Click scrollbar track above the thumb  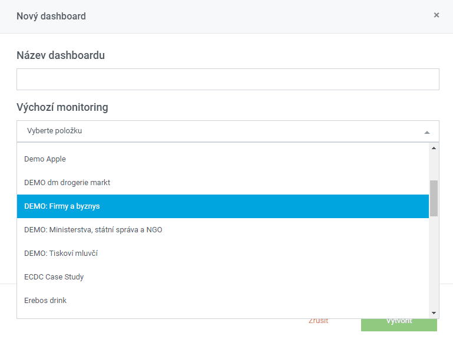tap(434, 166)
